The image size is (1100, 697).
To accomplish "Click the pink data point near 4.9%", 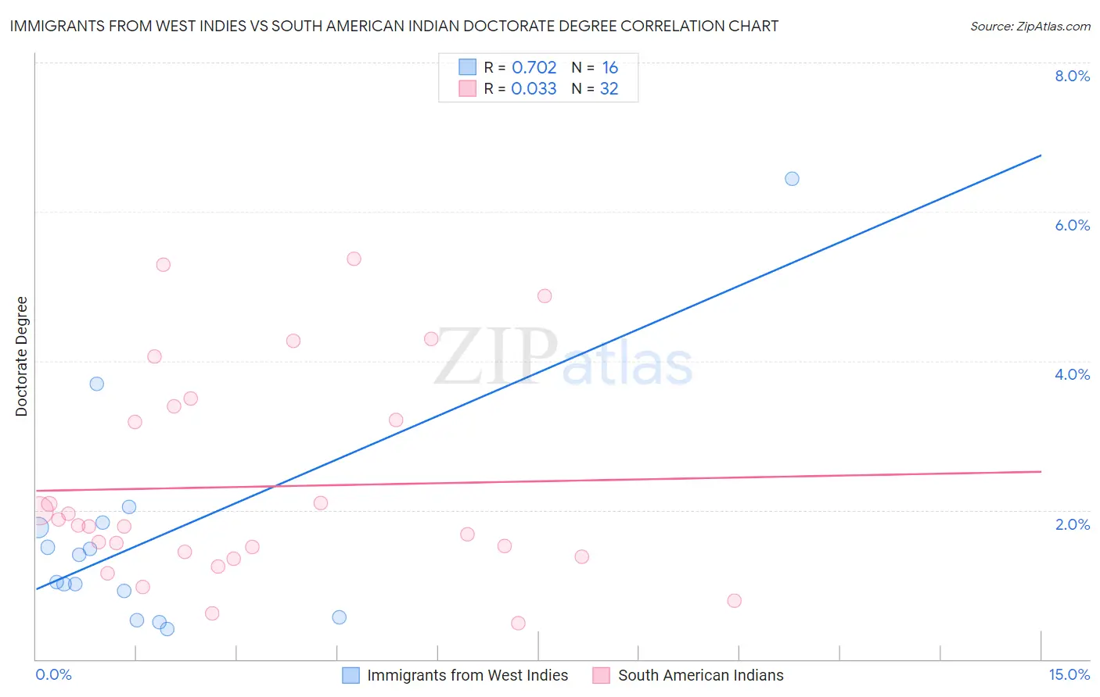I will (x=545, y=296).
